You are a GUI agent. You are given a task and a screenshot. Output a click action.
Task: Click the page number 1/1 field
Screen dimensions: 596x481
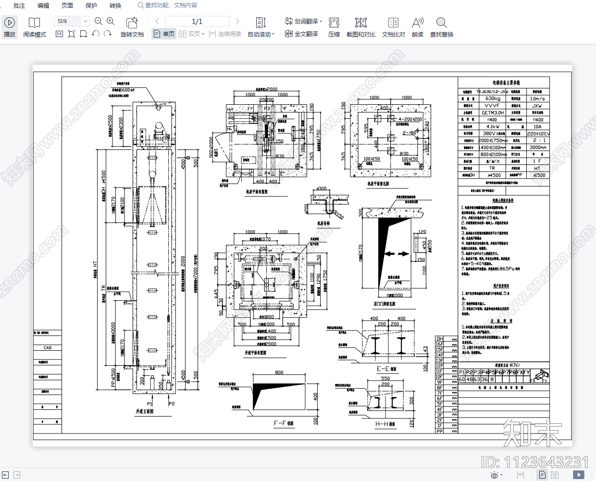click(197, 21)
